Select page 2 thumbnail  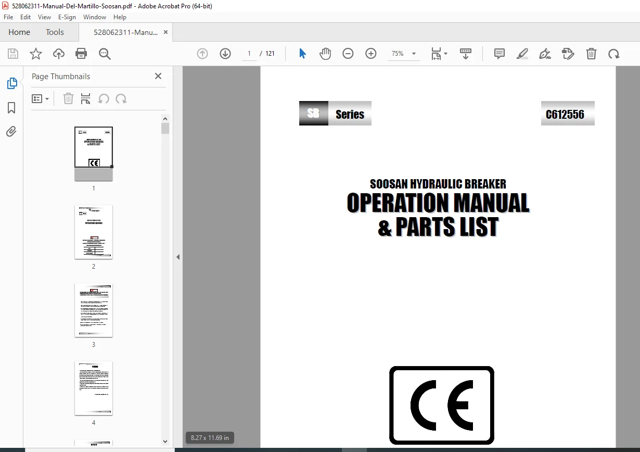coord(94,232)
